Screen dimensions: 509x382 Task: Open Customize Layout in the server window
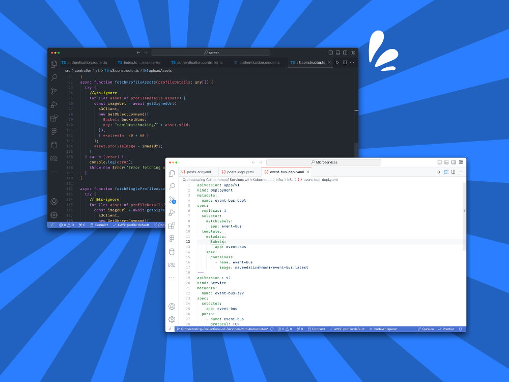pyautogui.click(x=353, y=52)
